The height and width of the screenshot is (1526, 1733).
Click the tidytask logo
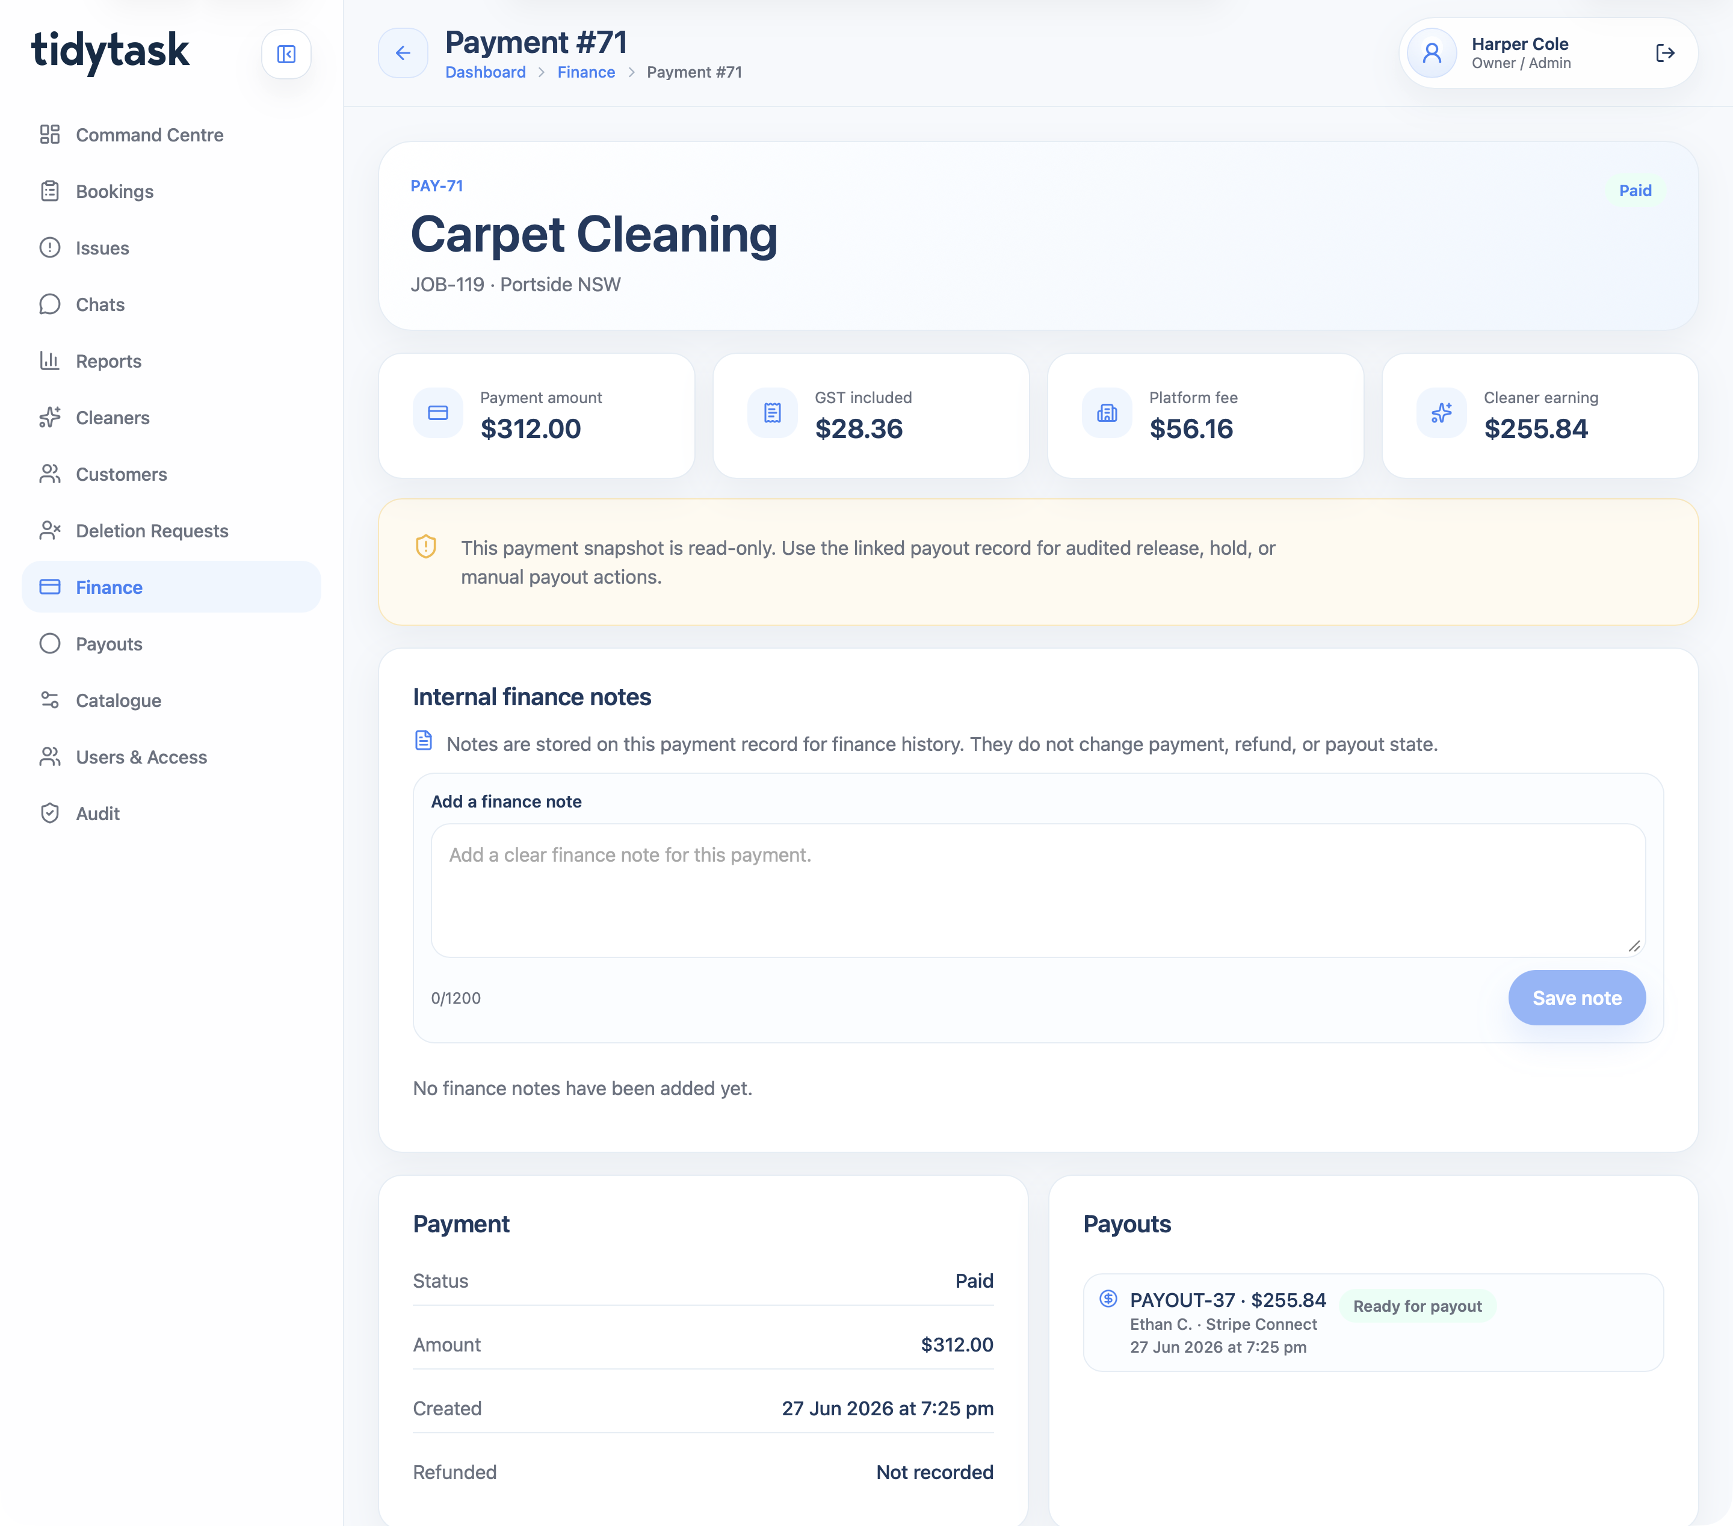110,51
